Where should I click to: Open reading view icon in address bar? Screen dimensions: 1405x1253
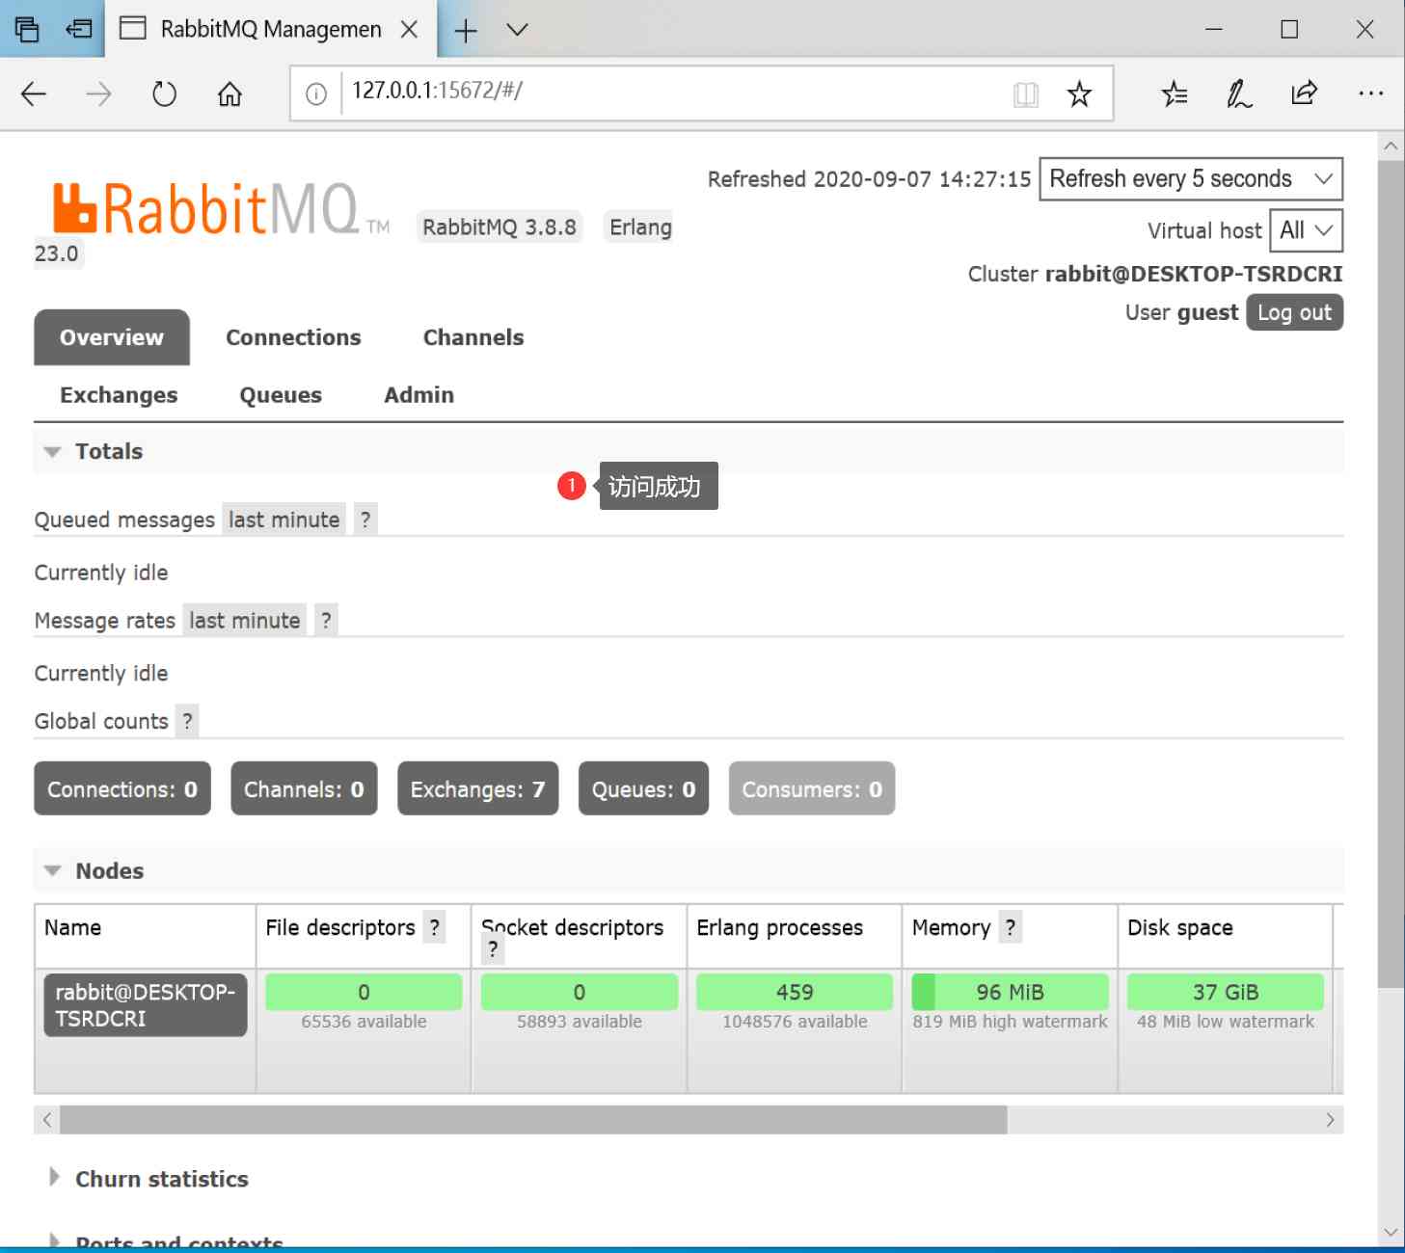click(1026, 93)
